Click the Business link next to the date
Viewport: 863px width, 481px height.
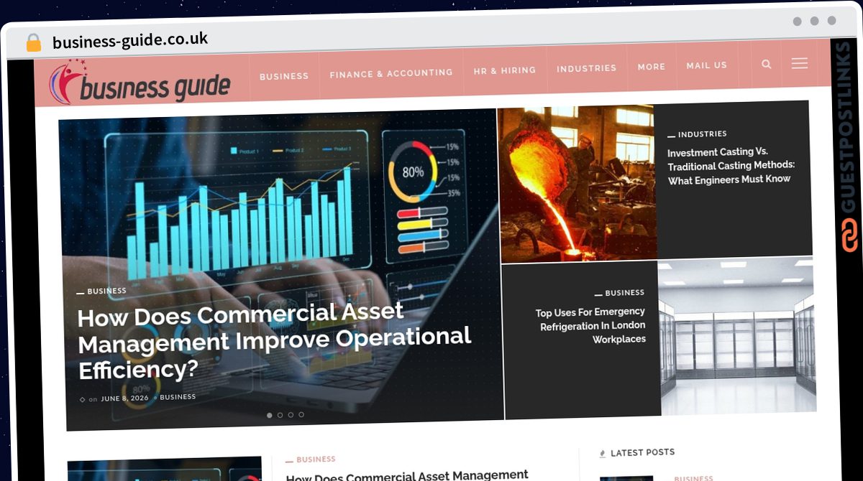point(178,396)
